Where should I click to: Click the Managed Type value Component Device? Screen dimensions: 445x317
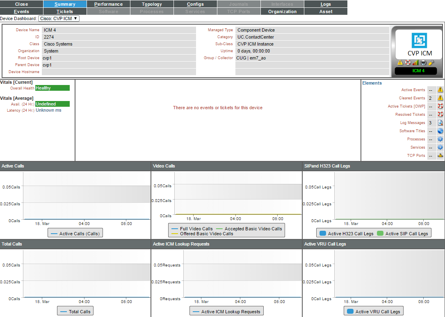256,30
